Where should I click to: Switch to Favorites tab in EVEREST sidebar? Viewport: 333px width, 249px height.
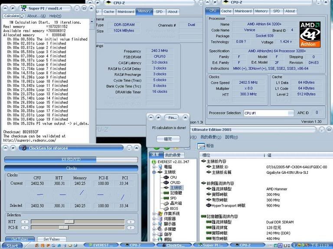[173, 155]
